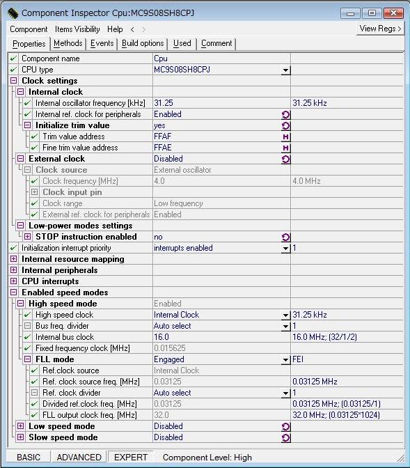410x468 pixels.
Task: Click the chip icon in title bar
Action: point(13,13)
